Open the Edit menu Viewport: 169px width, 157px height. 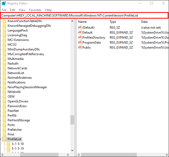click(13, 10)
